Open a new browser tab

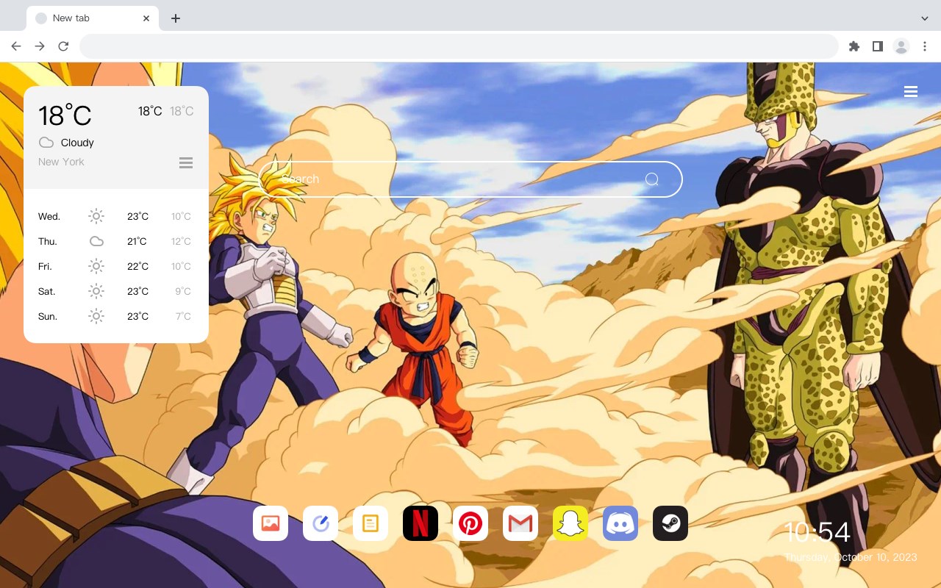tap(175, 18)
